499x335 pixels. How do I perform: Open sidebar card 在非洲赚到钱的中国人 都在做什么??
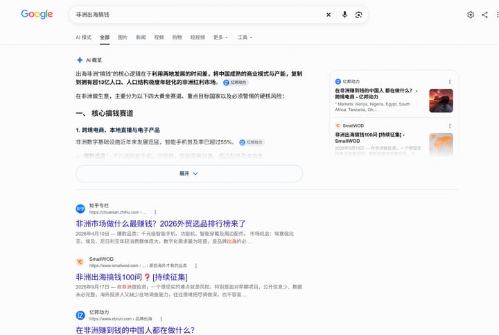tap(376, 94)
